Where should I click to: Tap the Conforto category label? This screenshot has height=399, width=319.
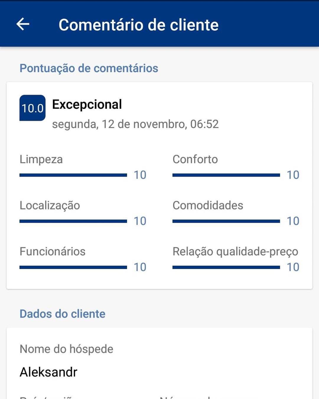[195, 159]
